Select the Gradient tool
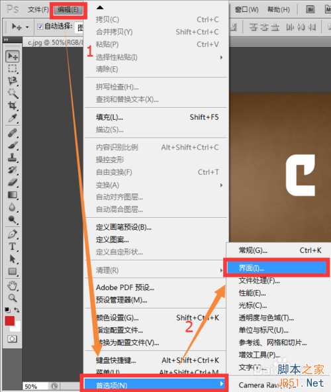This screenshot has width=331, height=392. point(13,195)
